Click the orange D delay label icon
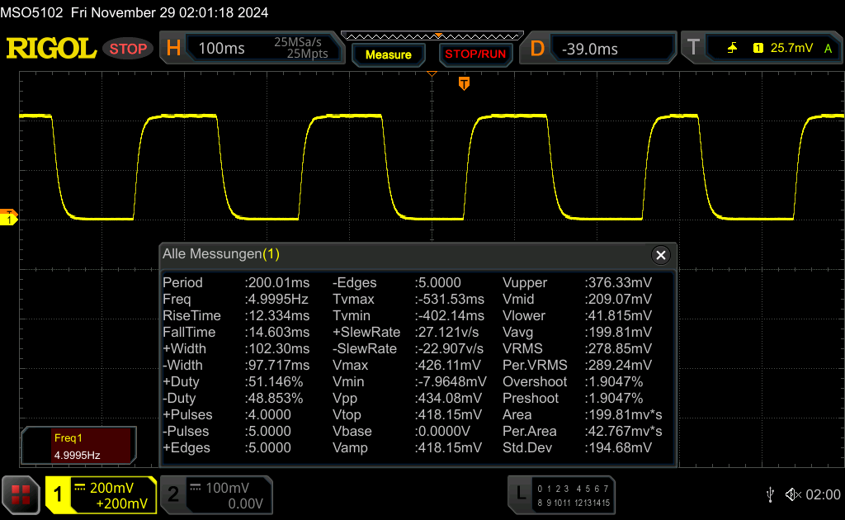The width and height of the screenshot is (845, 520). click(537, 49)
